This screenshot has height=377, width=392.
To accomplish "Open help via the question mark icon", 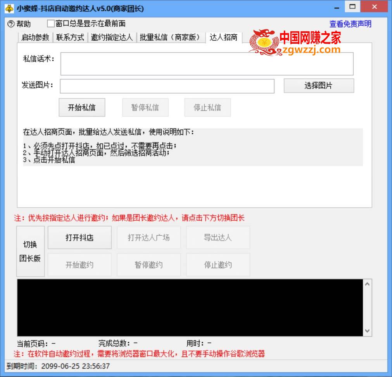I will click(11, 24).
